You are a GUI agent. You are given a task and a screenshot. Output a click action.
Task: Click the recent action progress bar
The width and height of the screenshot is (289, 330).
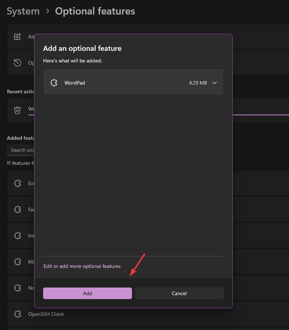coord(260,115)
